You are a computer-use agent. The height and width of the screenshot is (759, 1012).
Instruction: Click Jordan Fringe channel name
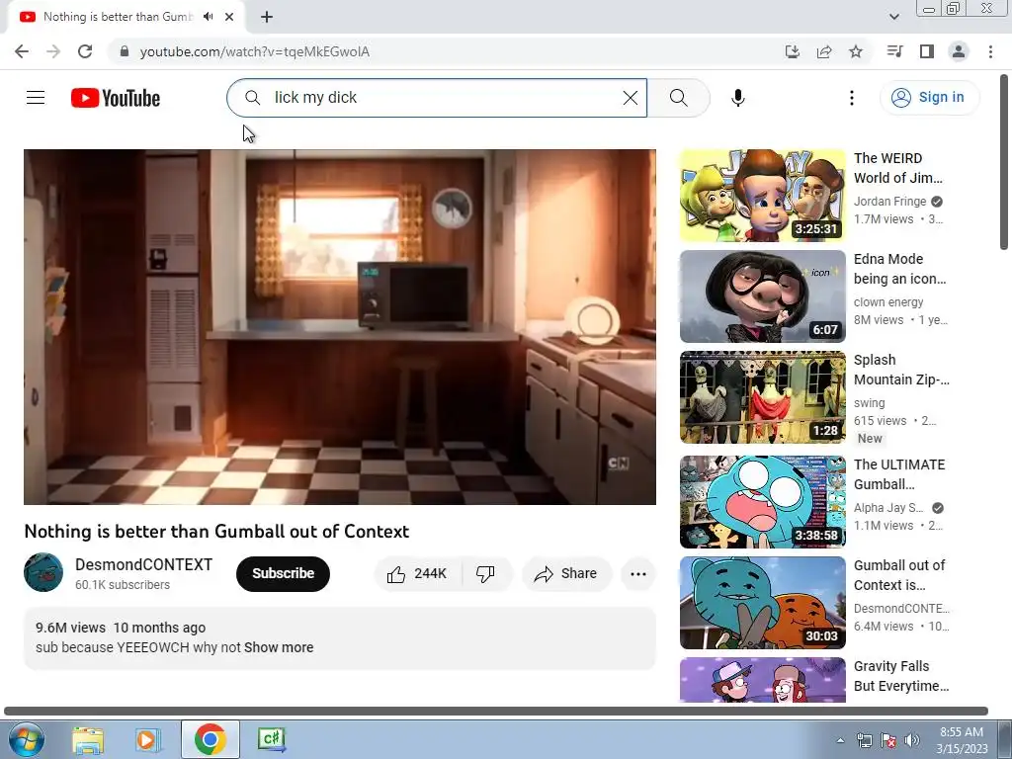coord(890,202)
